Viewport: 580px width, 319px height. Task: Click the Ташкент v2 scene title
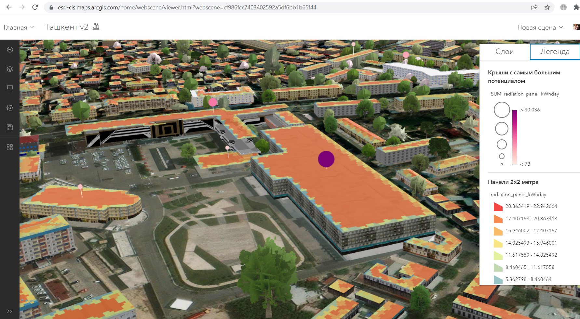(66, 27)
